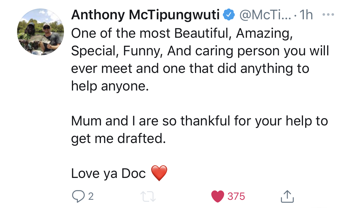
Task: Open the three-dot more options menu
Action: (x=328, y=14)
